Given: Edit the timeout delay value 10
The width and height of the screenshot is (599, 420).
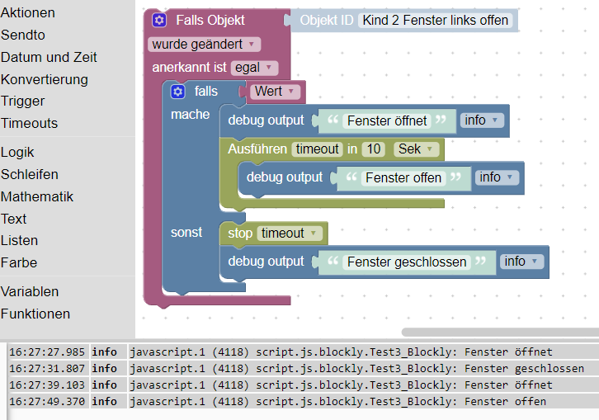Looking at the screenshot, I should tap(374, 149).
